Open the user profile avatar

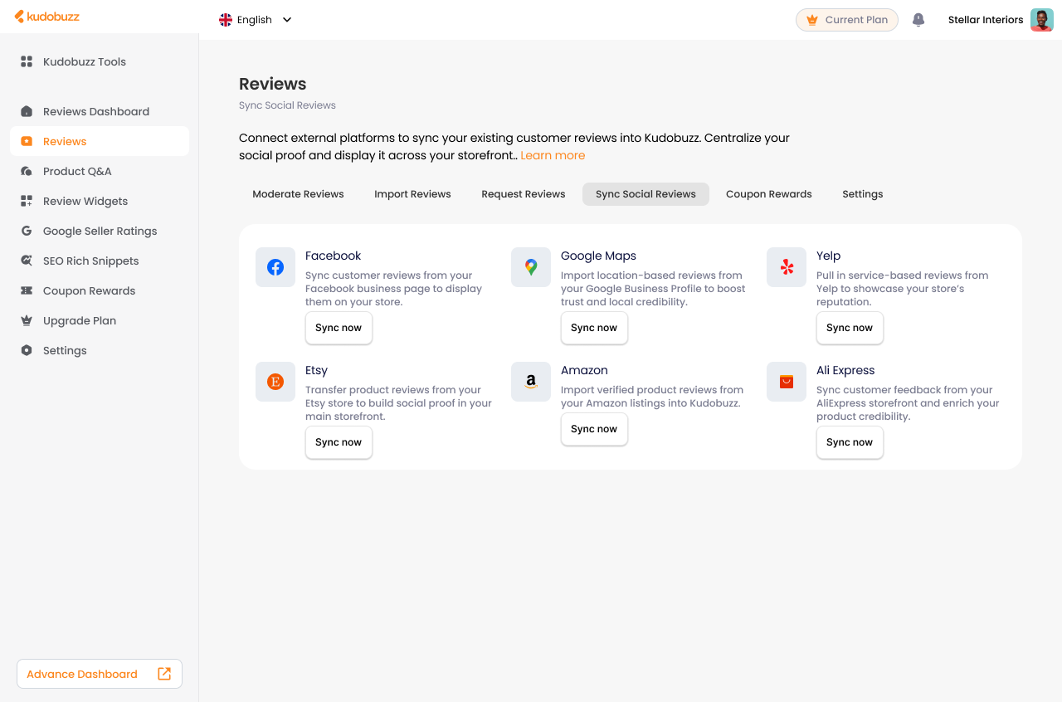[1042, 20]
